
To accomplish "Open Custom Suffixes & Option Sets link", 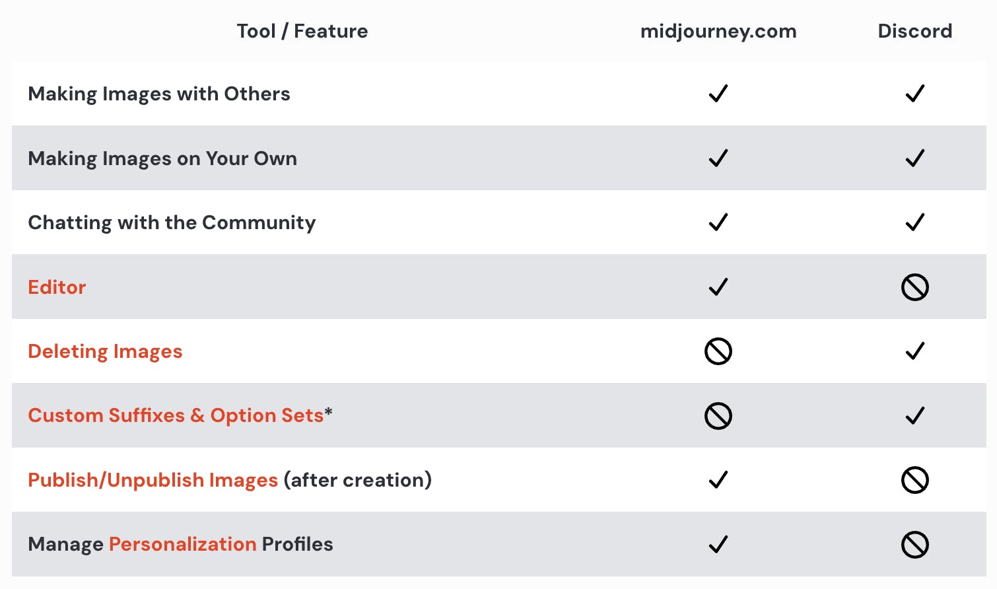I will [x=176, y=415].
